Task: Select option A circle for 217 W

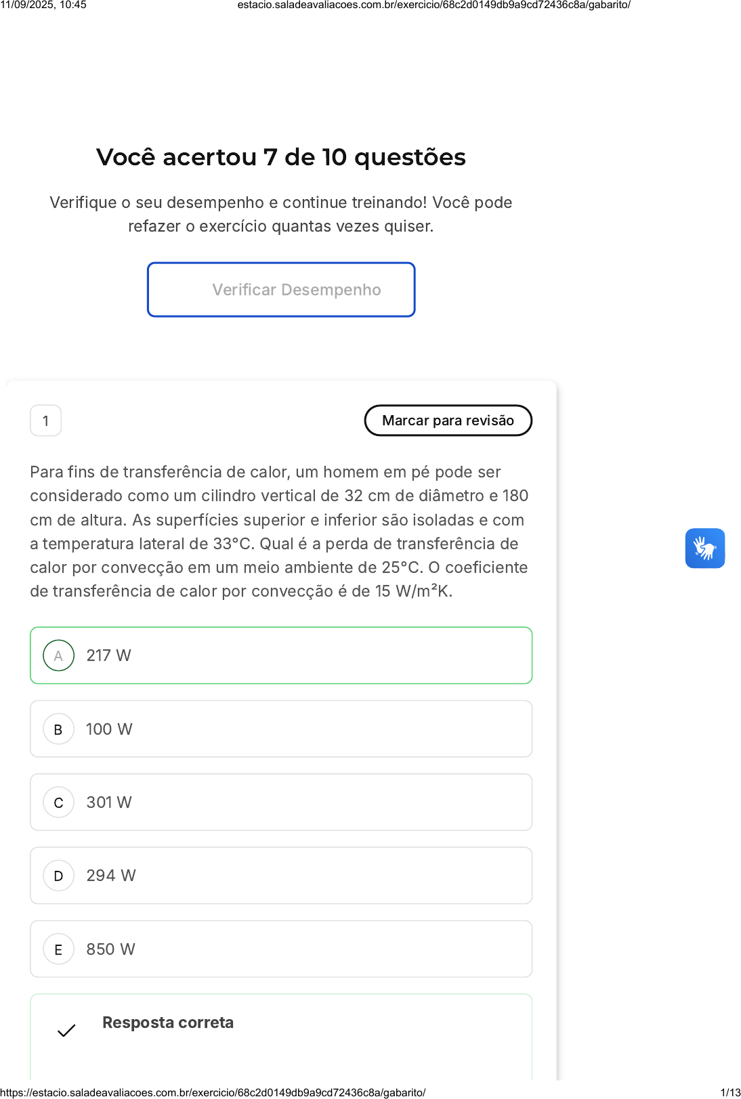Action: pyautogui.click(x=59, y=655)
